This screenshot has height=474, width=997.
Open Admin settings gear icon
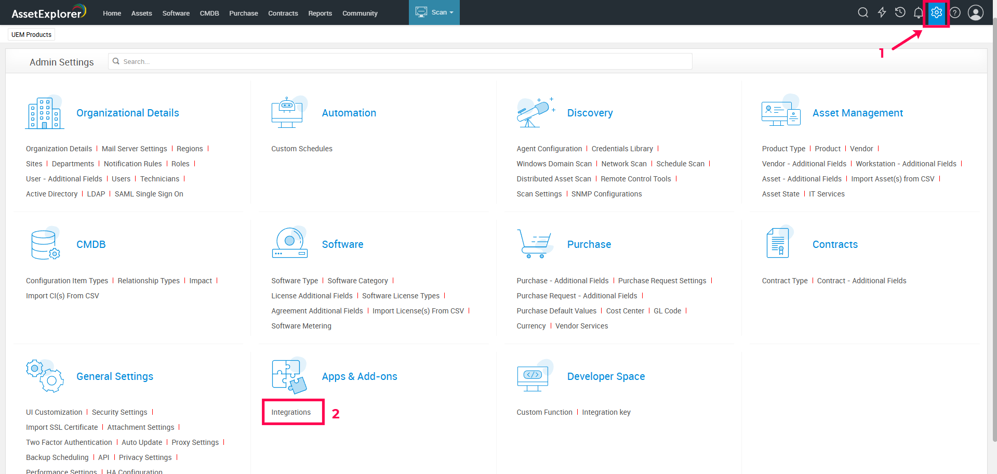[937, 12]
